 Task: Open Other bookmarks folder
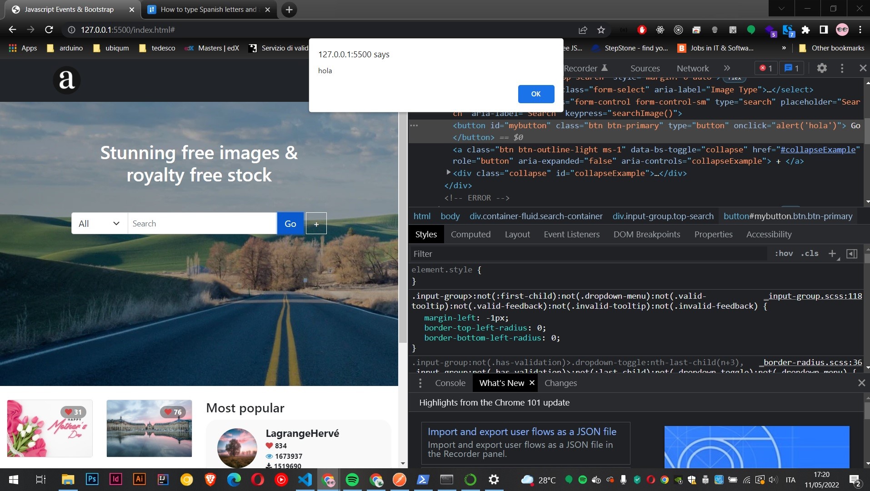coord(831,48)
